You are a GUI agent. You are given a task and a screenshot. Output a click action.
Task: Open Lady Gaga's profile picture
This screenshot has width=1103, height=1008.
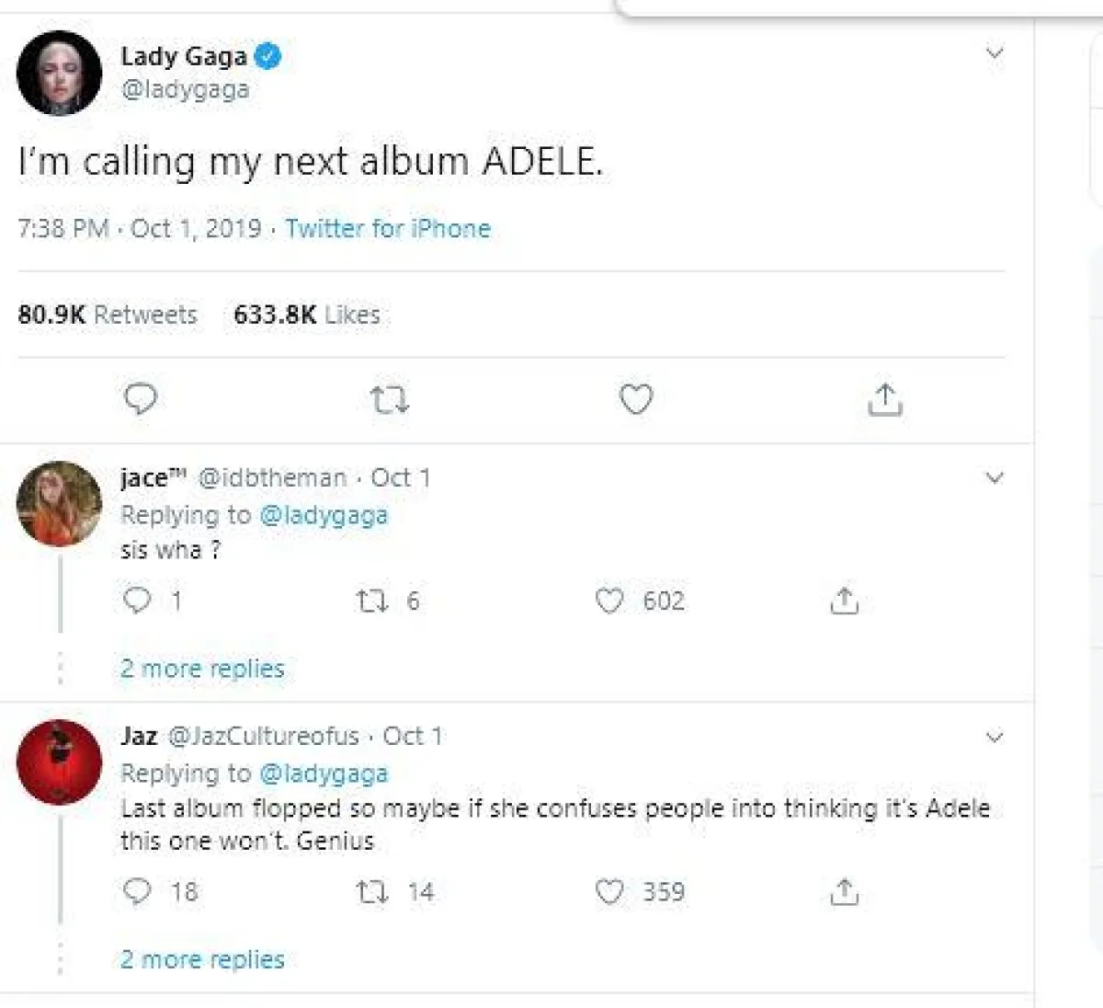[59, 73]
